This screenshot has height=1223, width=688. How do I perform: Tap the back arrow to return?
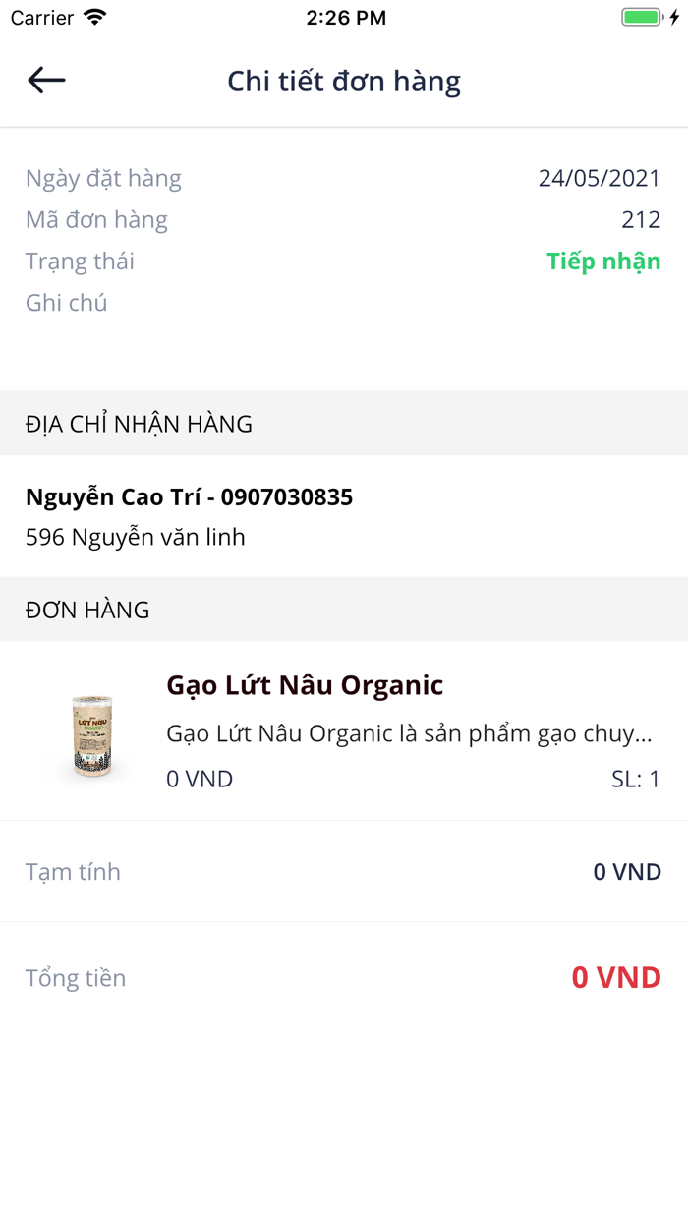coord(45,80)
